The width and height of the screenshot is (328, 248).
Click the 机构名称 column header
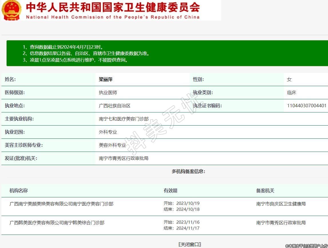pos(19,191)
